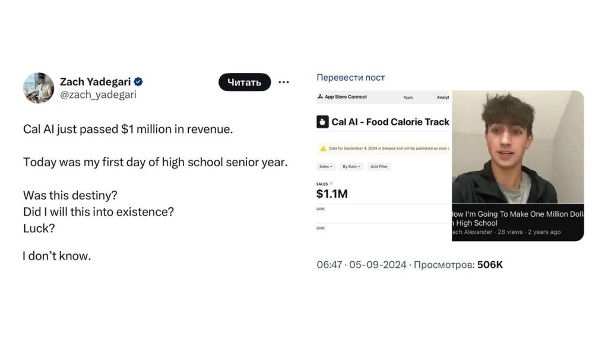Click the blue verified badge icon
Image resolution: width=608 pixels, height=342 pixels.
[138, 82]
